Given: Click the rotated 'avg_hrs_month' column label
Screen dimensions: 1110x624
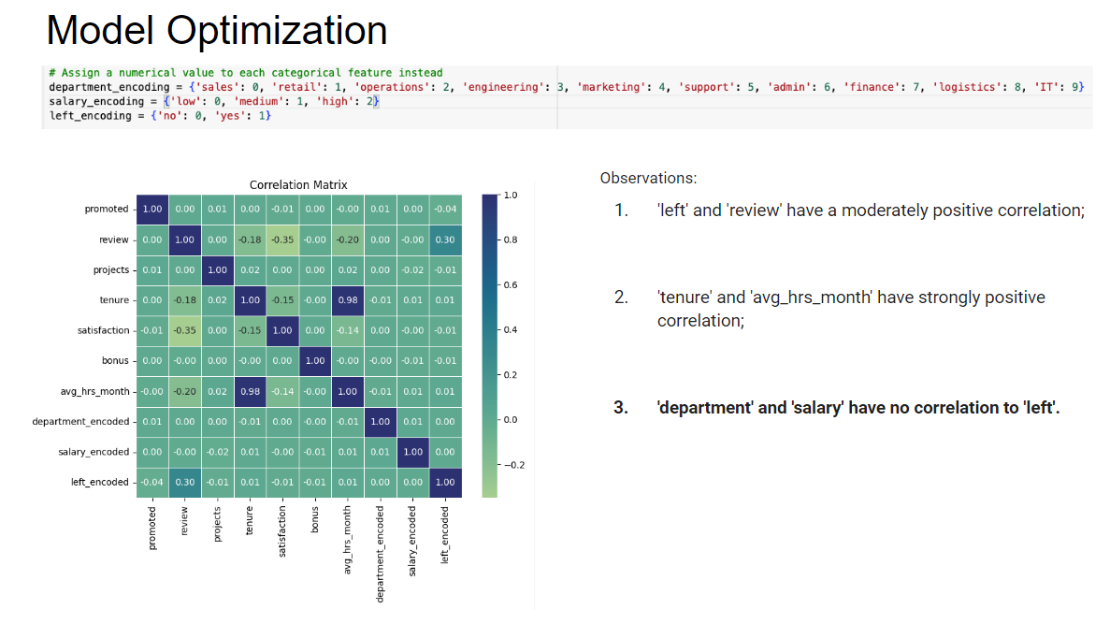Looking at the screenshot, I should (347, 540).
